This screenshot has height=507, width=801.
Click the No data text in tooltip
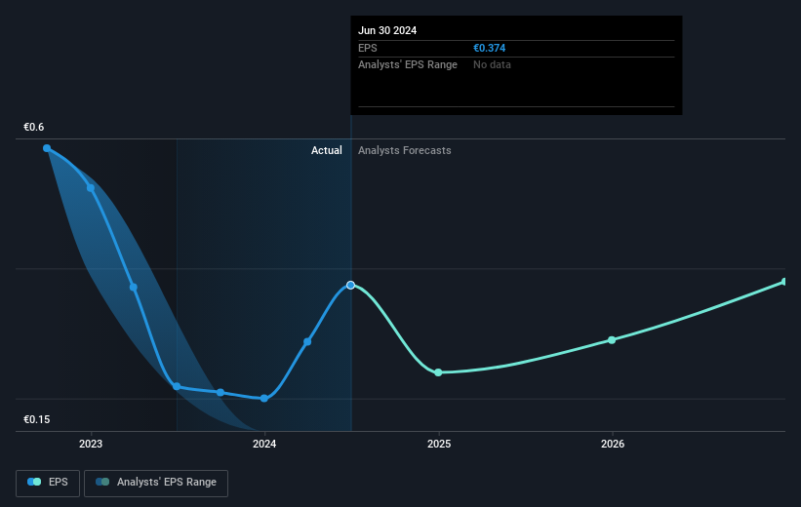point(492,65)
